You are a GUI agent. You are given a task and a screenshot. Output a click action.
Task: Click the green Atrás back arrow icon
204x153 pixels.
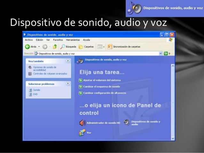tap(27, 47)
